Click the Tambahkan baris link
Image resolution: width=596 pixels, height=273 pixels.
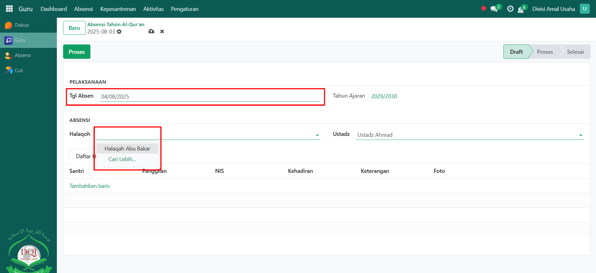(x=89, y=186)
